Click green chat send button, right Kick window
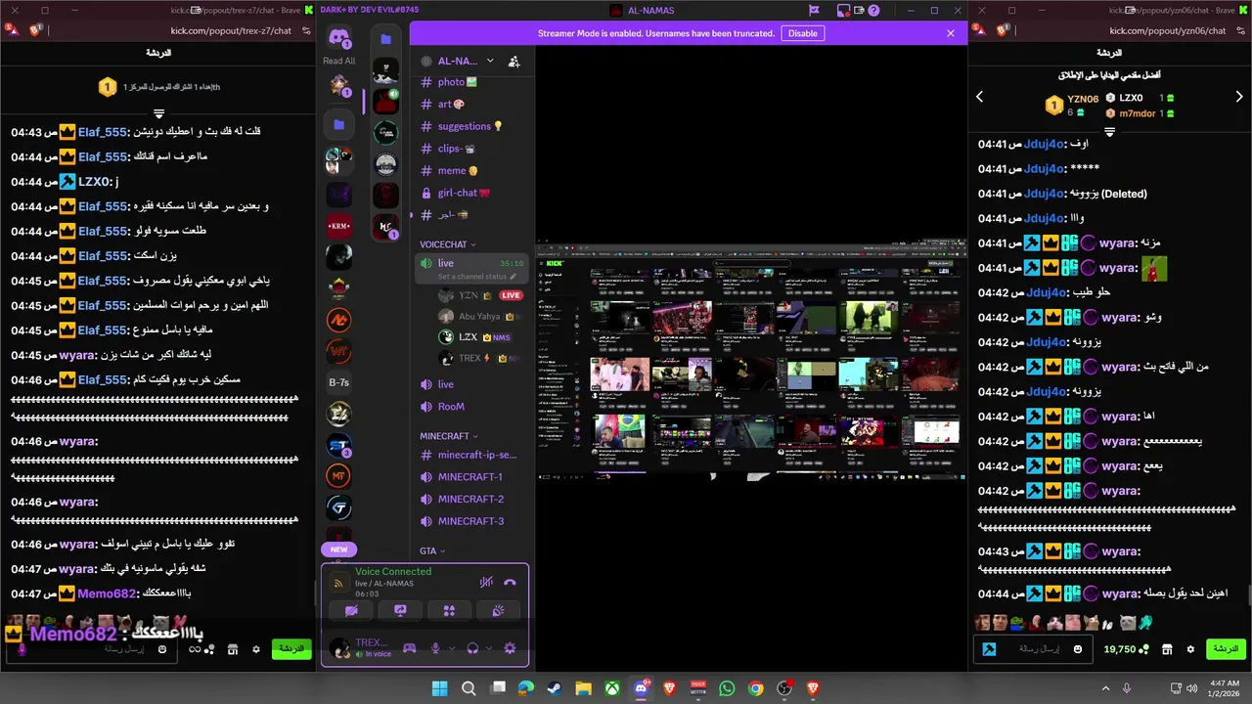Screen dimensions: 1252x704 (1226, 649)
